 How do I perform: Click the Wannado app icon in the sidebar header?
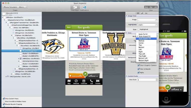[4, 14]
